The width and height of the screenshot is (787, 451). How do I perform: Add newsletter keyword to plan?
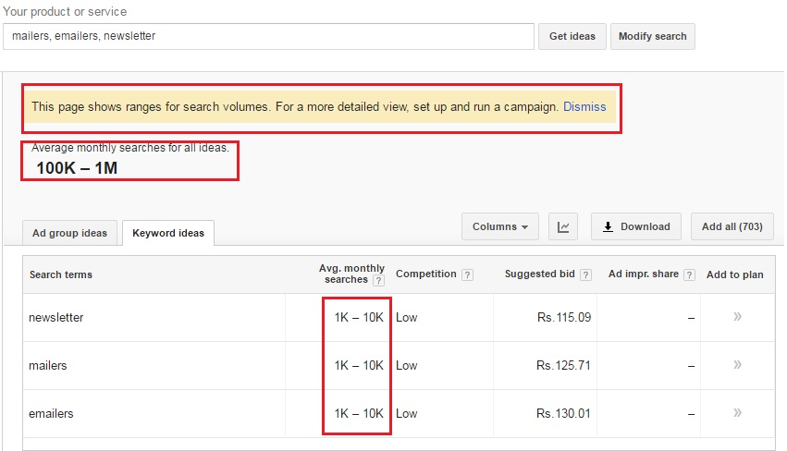[737, 317]
